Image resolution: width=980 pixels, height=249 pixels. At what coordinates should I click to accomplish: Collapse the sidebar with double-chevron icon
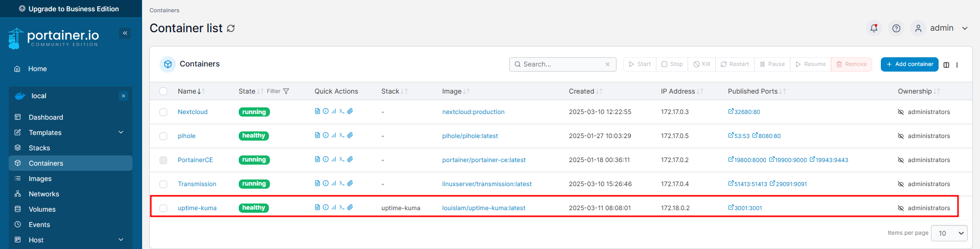click(125, 33)
